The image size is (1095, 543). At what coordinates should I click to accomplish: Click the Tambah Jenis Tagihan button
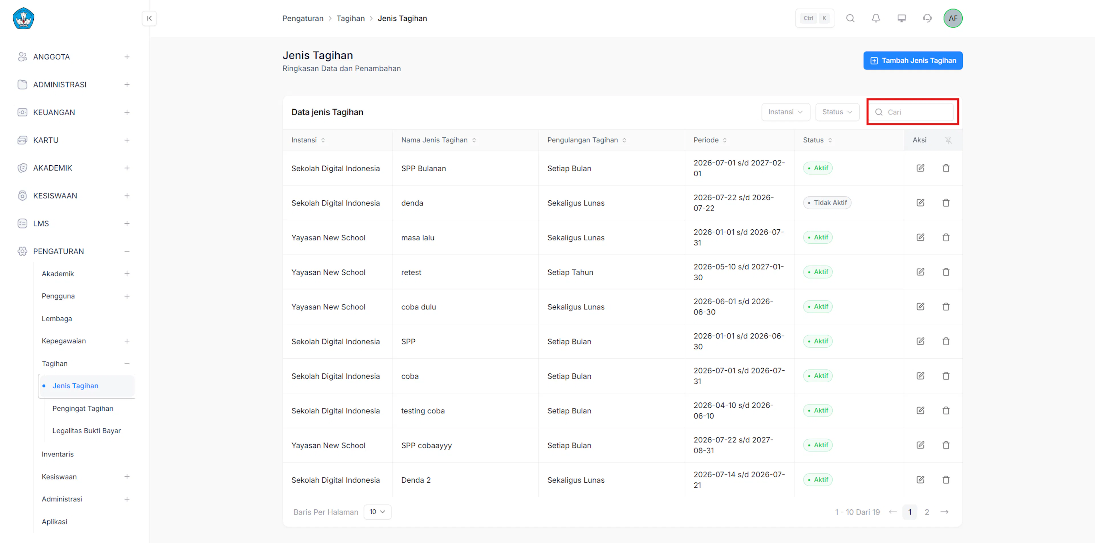point(912,61)
